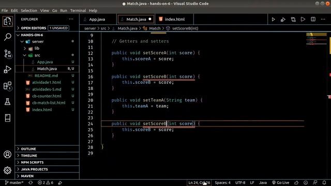Select Match.java in the file tree

pos(47,69)
